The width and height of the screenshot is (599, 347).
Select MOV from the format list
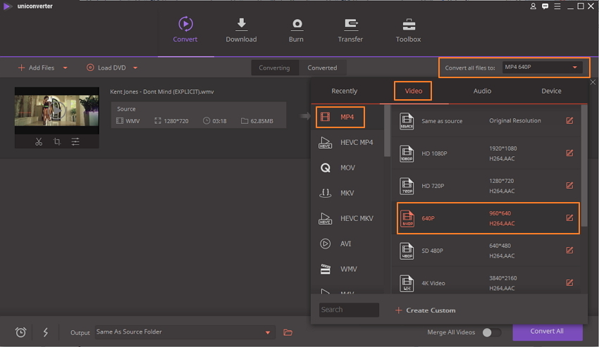(347, 168)
